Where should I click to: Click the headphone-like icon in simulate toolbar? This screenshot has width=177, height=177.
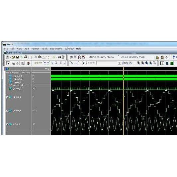[x=79, y=57]
